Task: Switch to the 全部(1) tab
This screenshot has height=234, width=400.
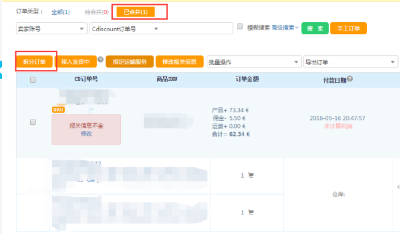Action: [61, 12]
